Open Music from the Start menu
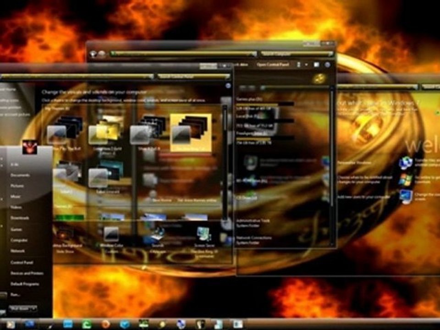 point(16,197)
